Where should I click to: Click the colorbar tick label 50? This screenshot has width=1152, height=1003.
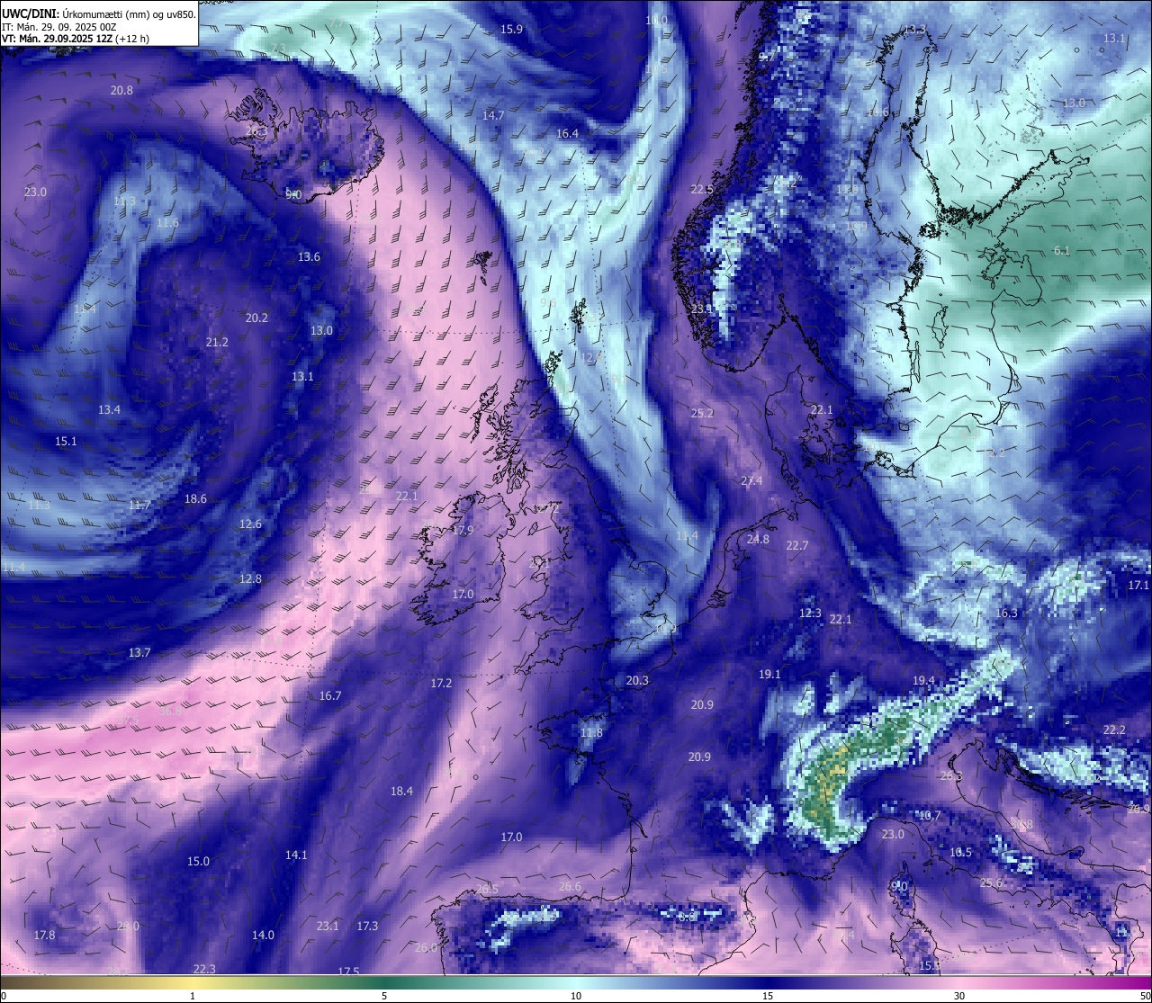point(1145,996)
